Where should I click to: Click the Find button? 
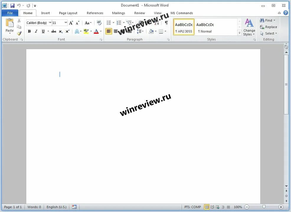click(267, 20)
